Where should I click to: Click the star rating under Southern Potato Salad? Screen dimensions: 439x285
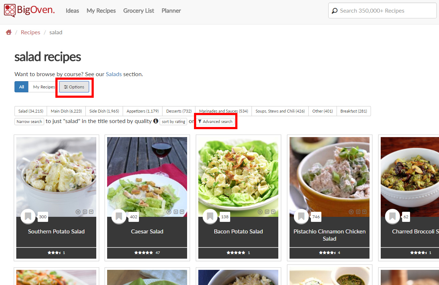point(54,253)
